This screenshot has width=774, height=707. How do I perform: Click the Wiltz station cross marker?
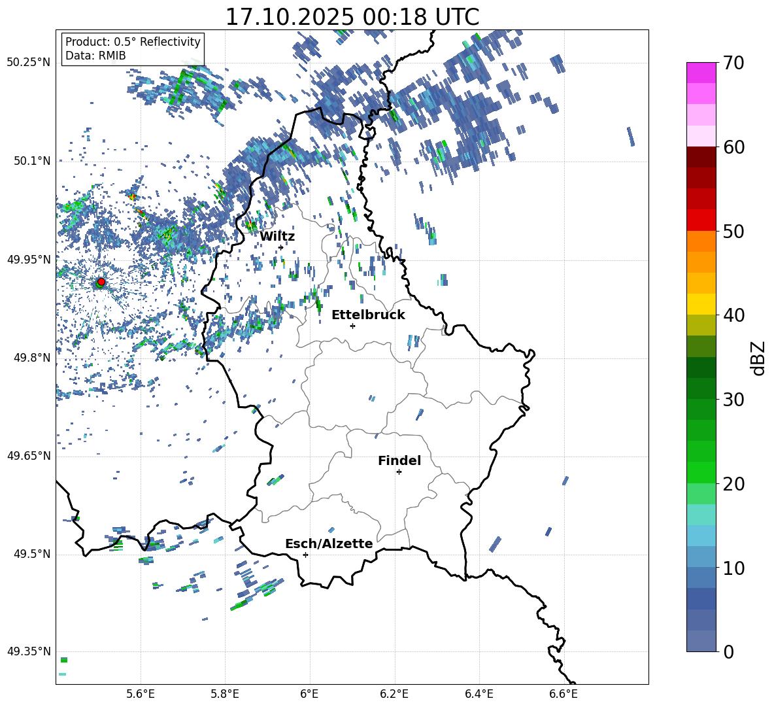click(x=281, y=247)
